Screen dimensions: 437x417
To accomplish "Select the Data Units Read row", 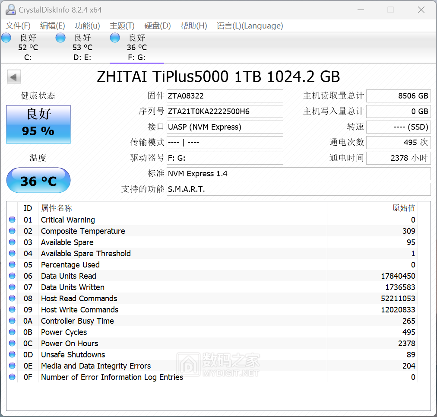I will point(212,276).
